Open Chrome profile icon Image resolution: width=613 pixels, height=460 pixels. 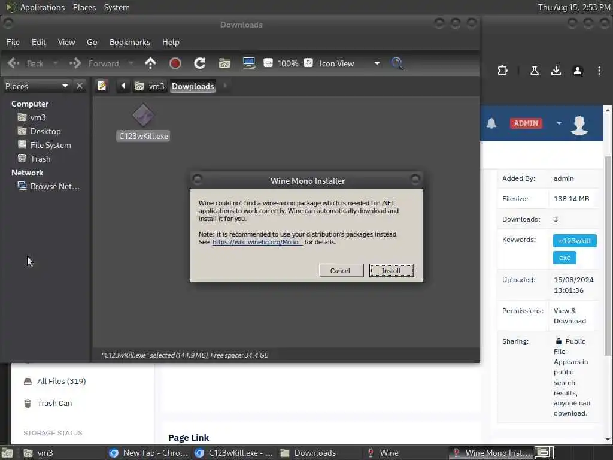pos(578,71)
